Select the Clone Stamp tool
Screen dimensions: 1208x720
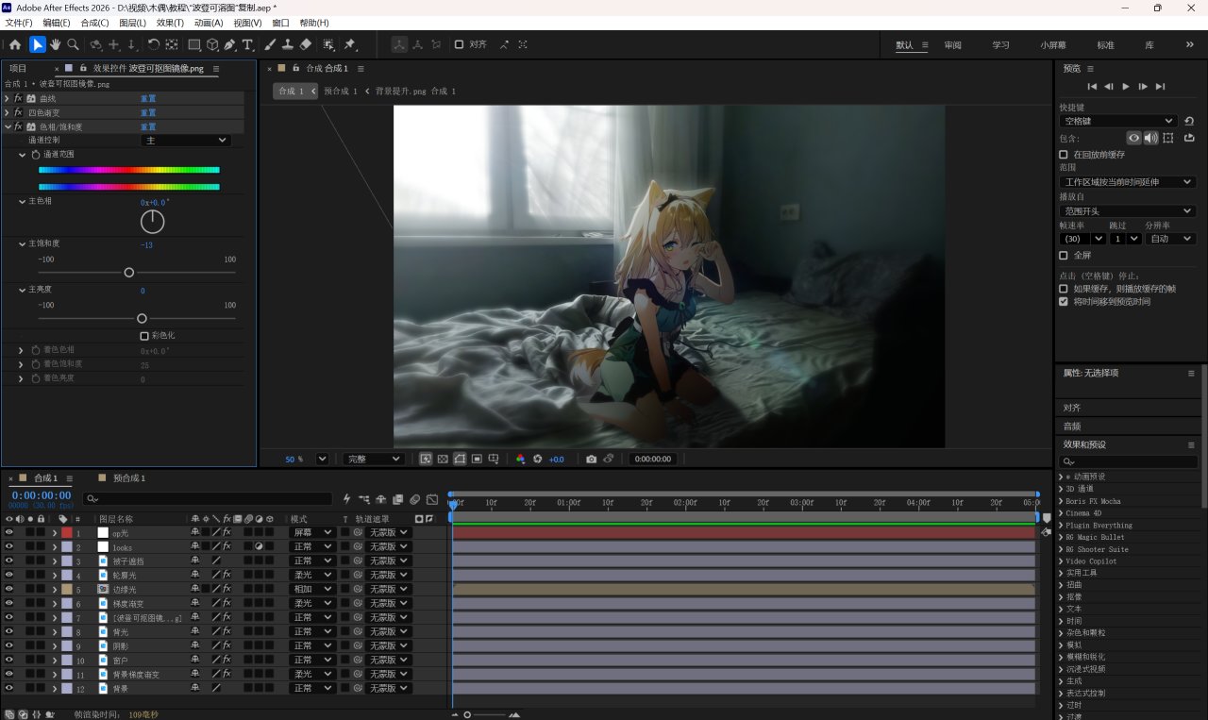tap(288, 44)
